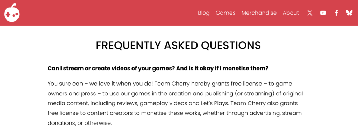The image size is (358, 135).
Task: Click the Team Cherry controller logo
Action: coord(12,13)
